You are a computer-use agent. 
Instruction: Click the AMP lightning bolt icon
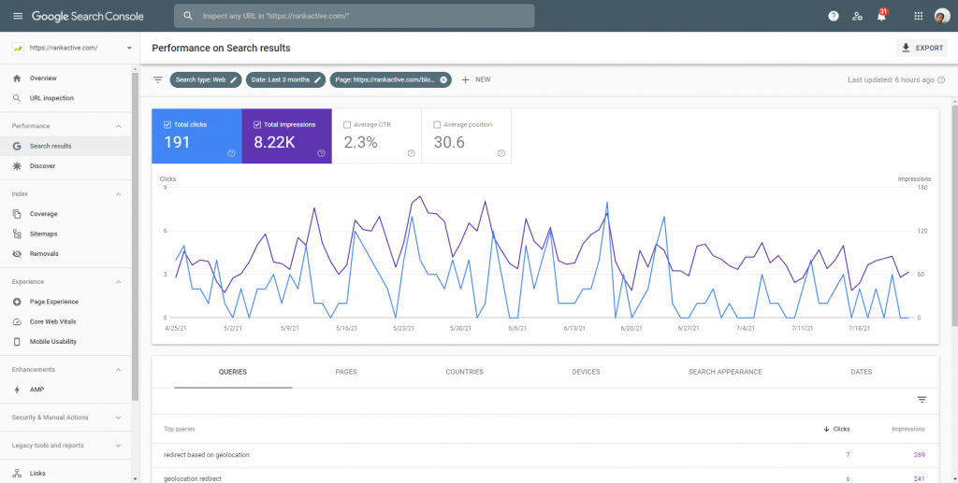coord(17,390)
